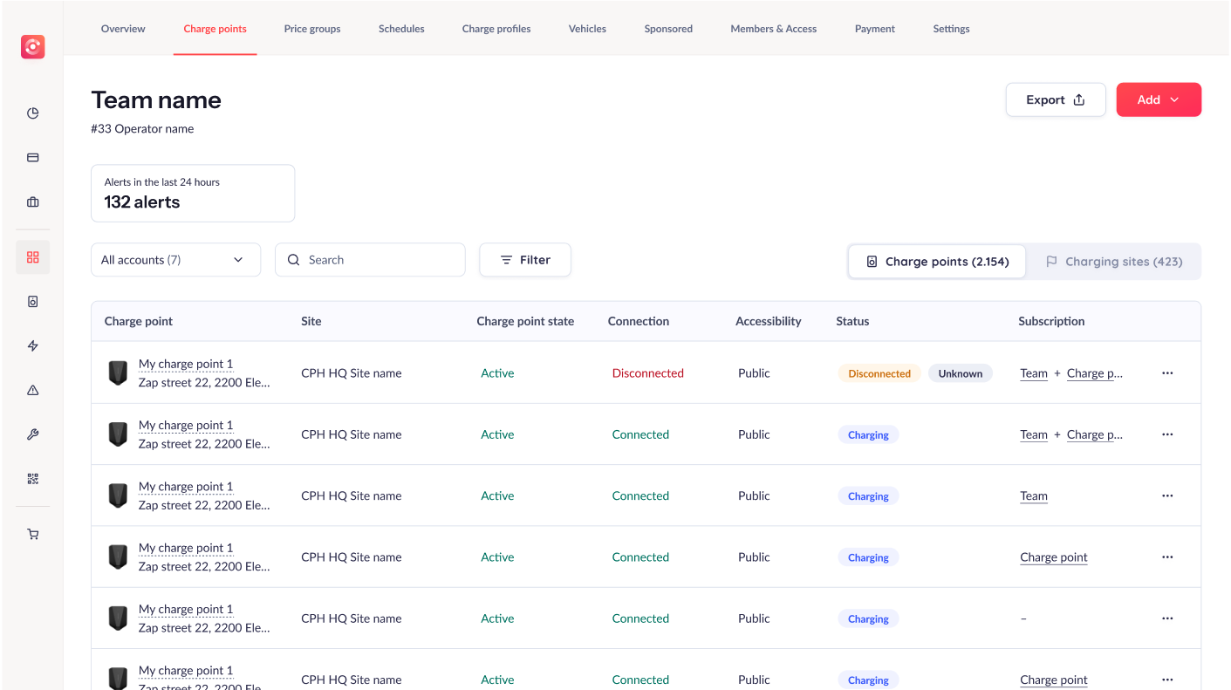
Task: Open the Members & Access tab
Action: click(773, 29)
